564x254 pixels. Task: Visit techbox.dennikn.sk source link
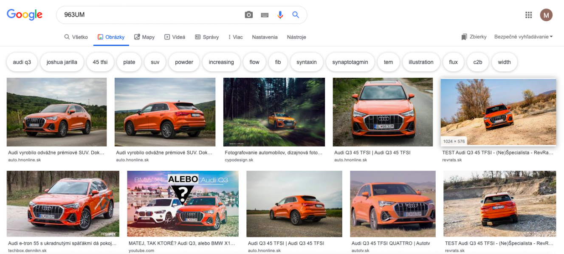click(x=27, y=251)
